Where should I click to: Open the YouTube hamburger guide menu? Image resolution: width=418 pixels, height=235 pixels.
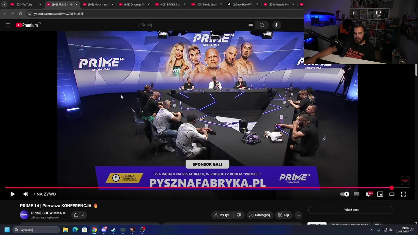(8, 25)
